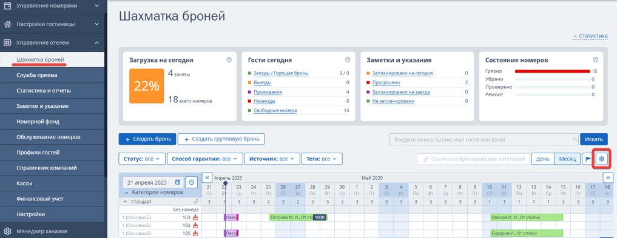
Task: Click the search magnifier icon in search field
Action: coord(575,139)
